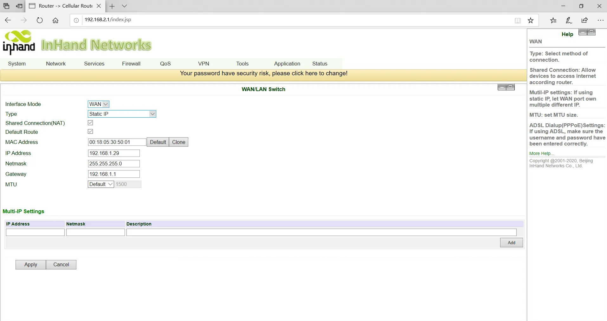Open reading view icon in address bar
Image resolution: width=607 pixels, height=321 pixels.
point(518,21)
